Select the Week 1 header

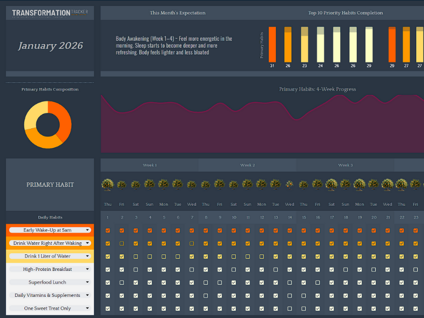point(149,165)
